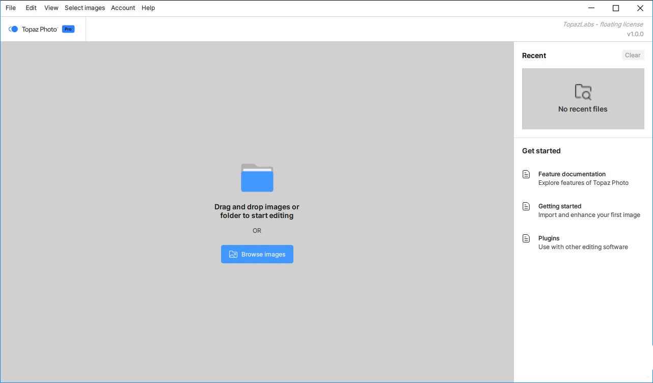
Task: Open the Account menu
Action: tap(123, 8)
